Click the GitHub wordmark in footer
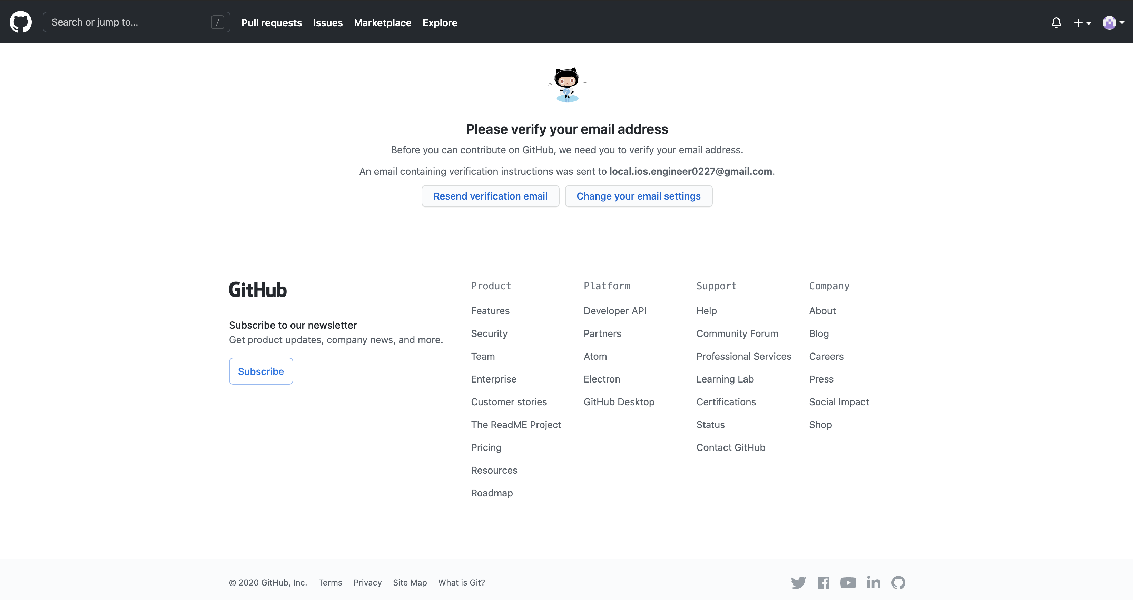Screen dimensions: 1133x600 tap(258, 290)
